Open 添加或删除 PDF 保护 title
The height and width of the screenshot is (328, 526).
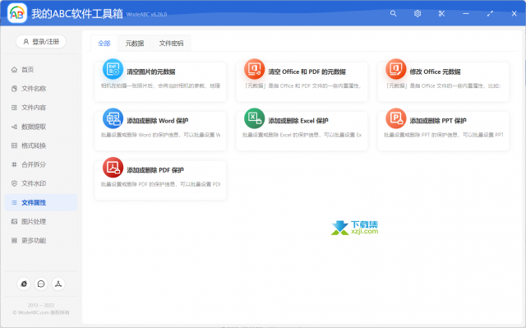(x=155, y=170)
